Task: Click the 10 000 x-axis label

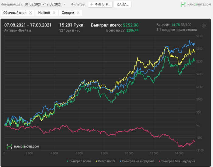Action: 129,153
